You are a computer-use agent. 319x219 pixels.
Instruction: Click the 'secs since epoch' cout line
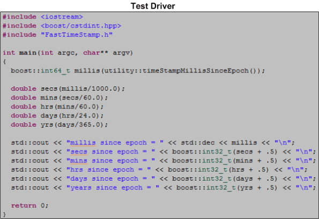pos(164,152)
